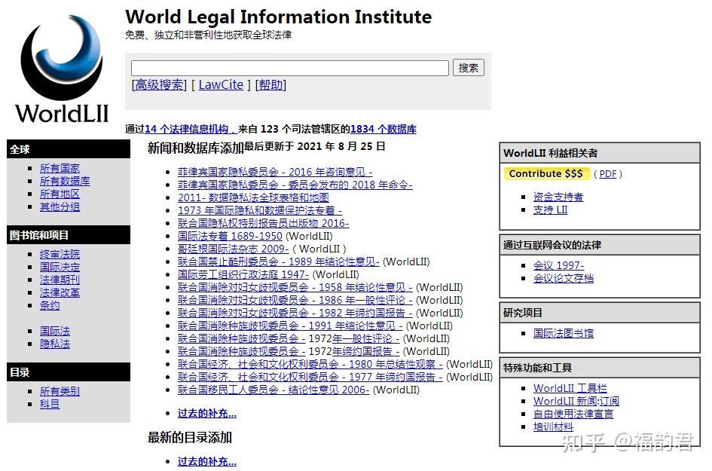
Task: Click the 搜索 search button
Action: [468, 67]
